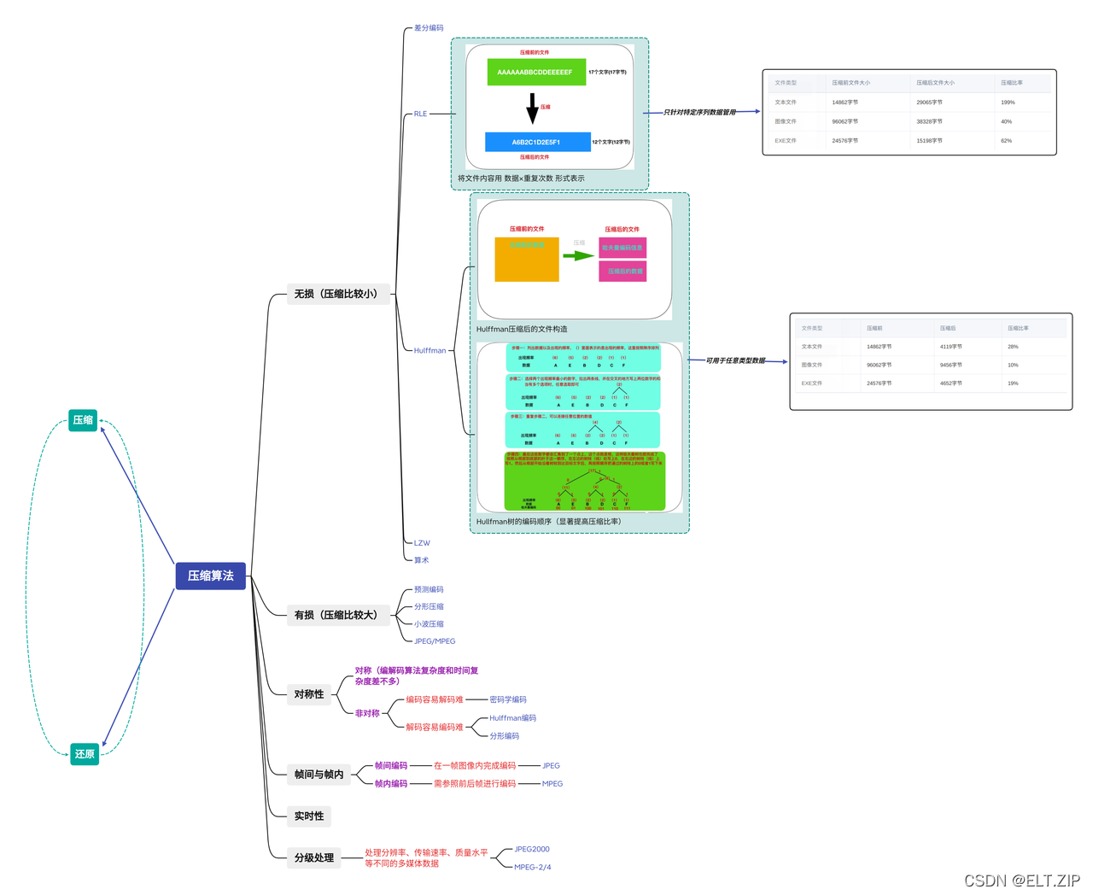Select the 实时性 branch node
The height and width of the screenshot is (895, 1093).
pyautogui.click(x=309, y=816)
